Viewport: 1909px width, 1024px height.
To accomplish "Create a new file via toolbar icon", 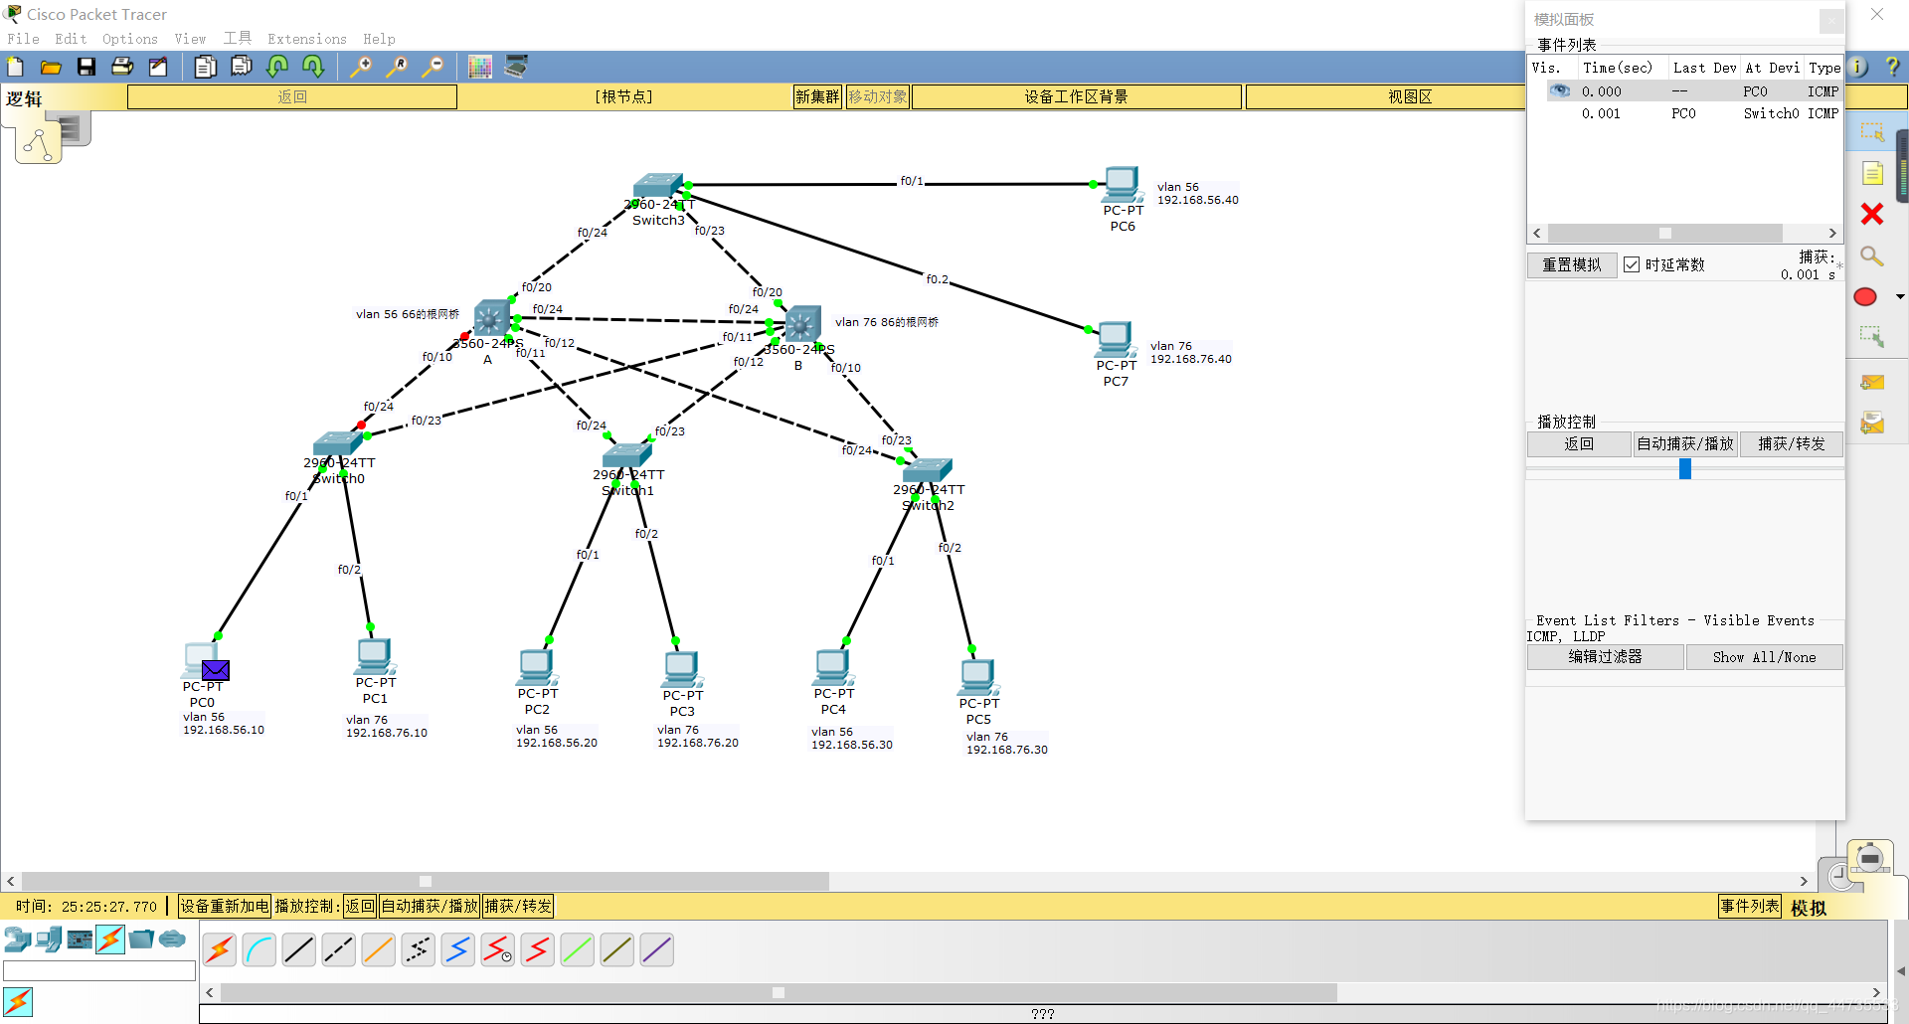I will click(16, 67).
